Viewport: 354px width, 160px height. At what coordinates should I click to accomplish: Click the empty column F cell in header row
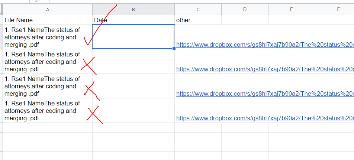335,20
